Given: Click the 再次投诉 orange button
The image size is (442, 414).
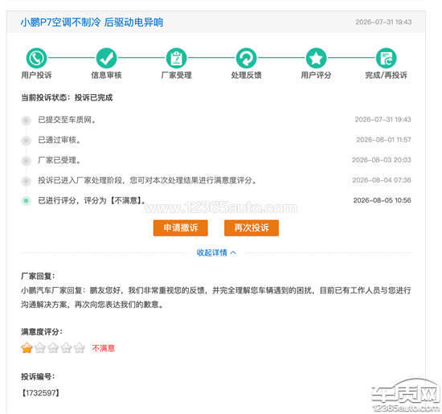Looking at the screenshot, I should click(x=252, y=227).
